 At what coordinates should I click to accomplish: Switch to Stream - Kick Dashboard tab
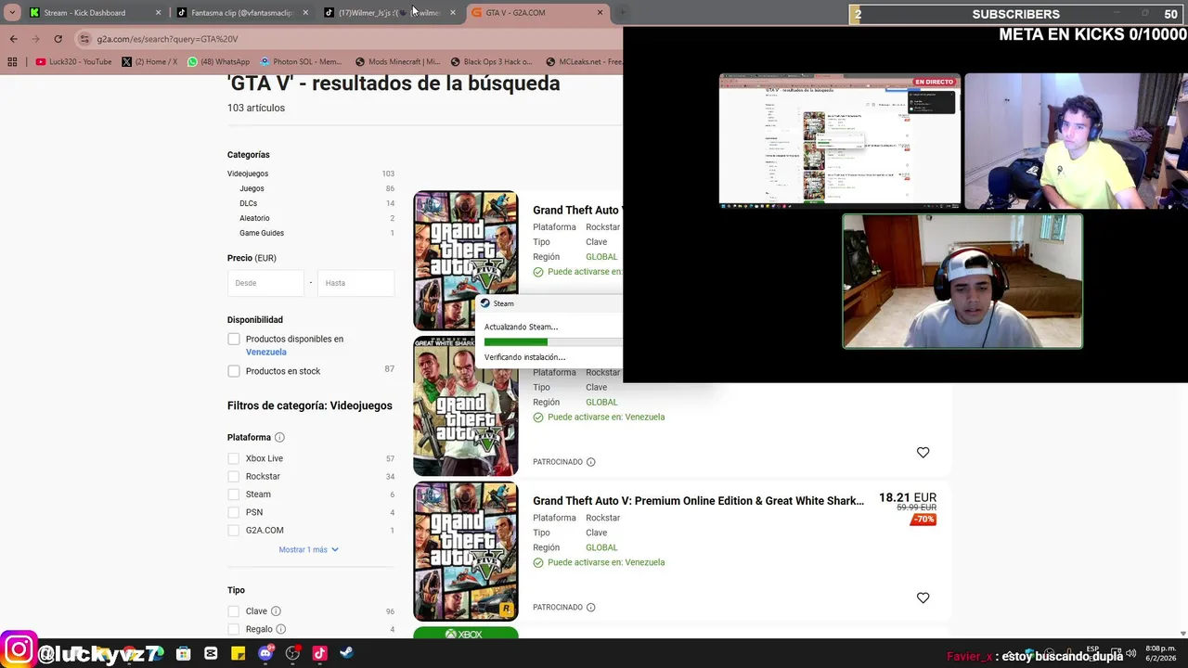click(94, 13)
